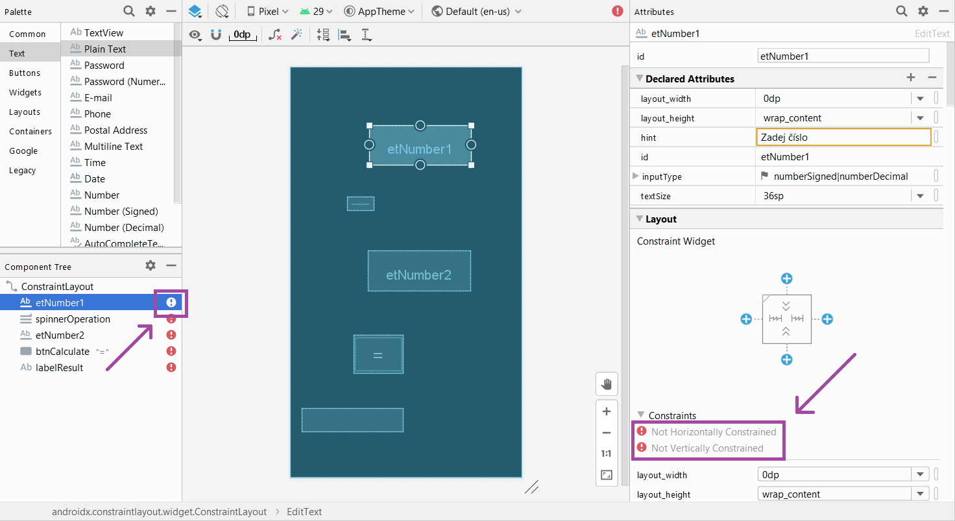Select the pan hand tool
955x521 pixels.
(x=607, y=384)
